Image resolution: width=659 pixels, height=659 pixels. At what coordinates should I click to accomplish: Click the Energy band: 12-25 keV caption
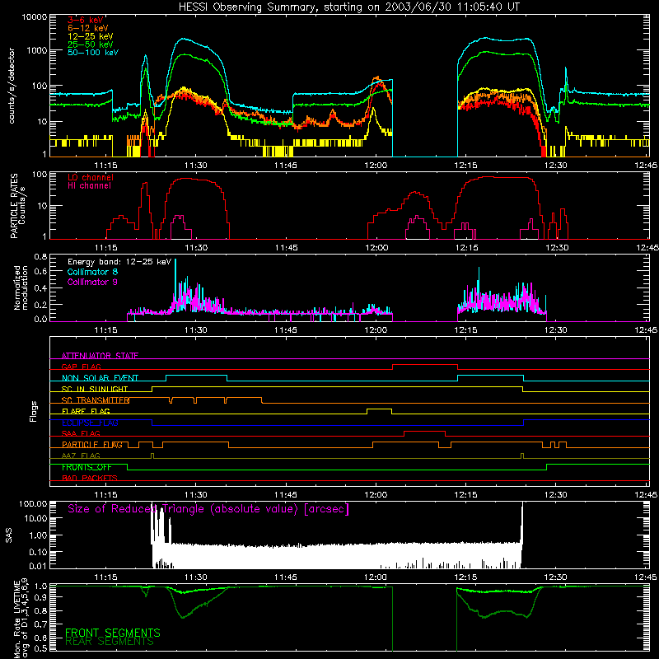point(119,262)
